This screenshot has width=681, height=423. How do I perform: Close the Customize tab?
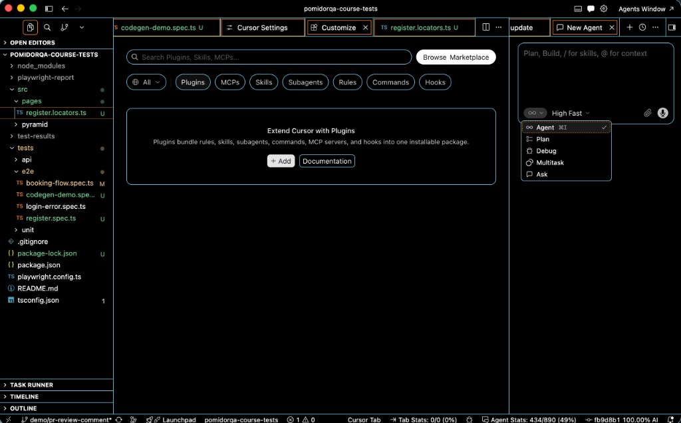pos(366,27)
